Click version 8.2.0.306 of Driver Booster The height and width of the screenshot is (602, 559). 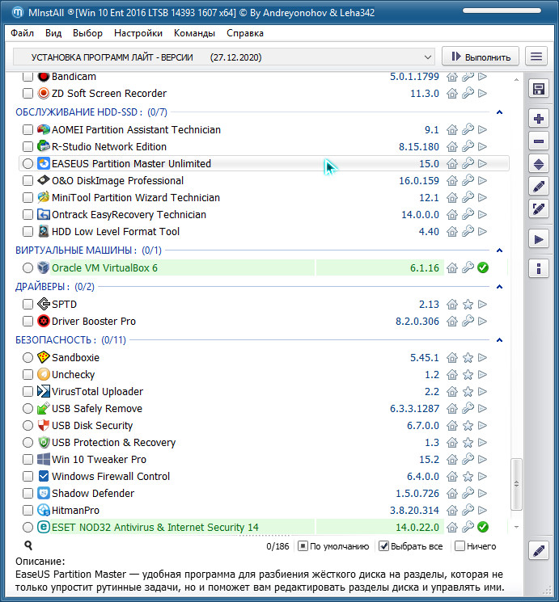[x=417, y=322]
